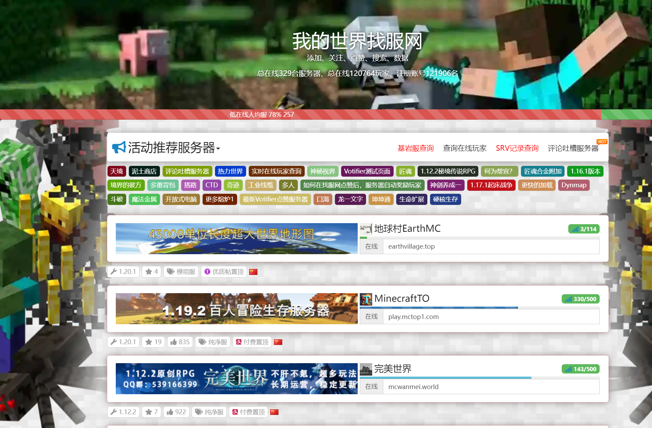Select the Dynmap tag

point(573,185)
